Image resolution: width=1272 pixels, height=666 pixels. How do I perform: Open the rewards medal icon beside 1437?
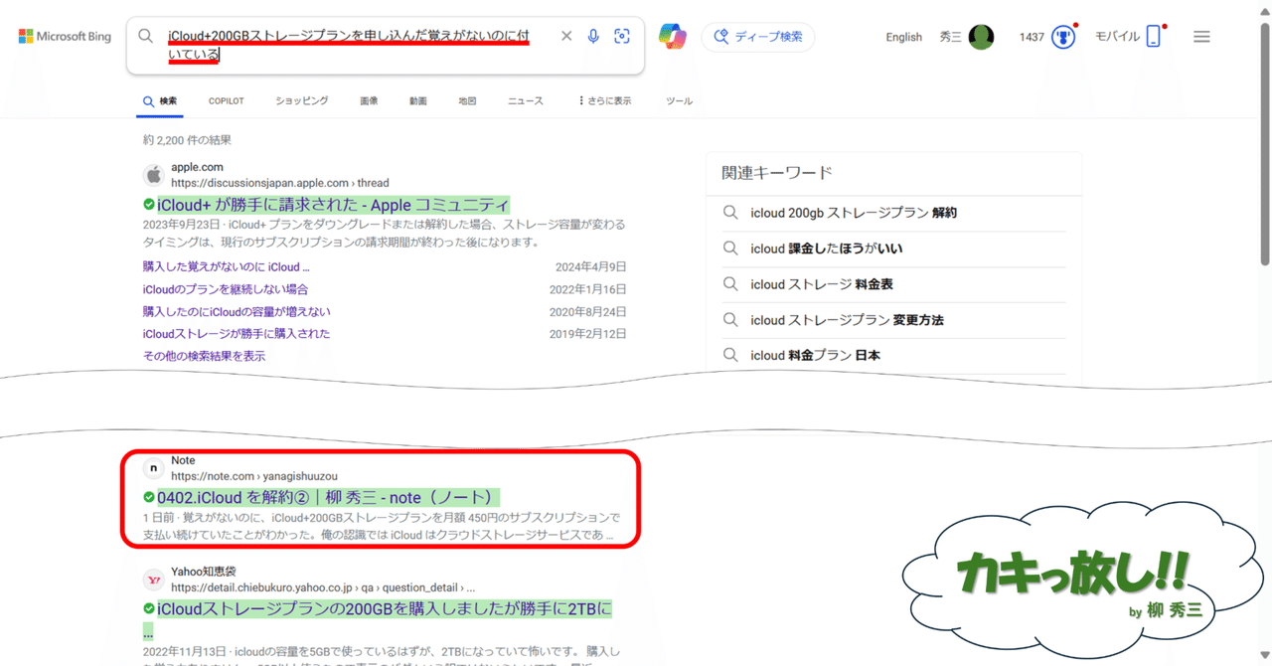coord(1064,37)
